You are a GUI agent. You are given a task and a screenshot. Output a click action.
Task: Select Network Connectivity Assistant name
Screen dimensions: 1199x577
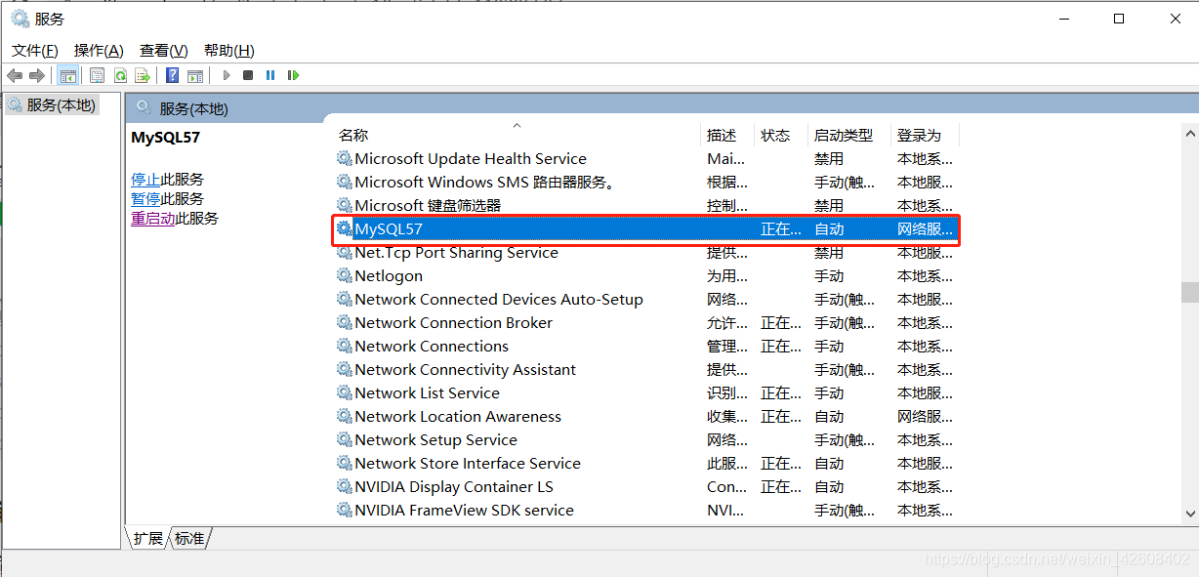(466, 369)
